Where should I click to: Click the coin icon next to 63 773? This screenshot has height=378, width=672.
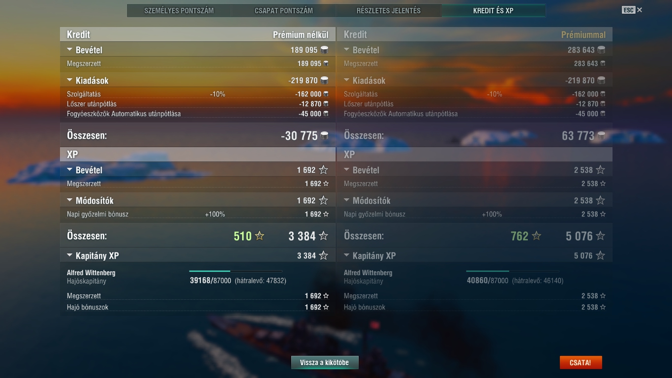pyautogui.click(x=601, y=135)
